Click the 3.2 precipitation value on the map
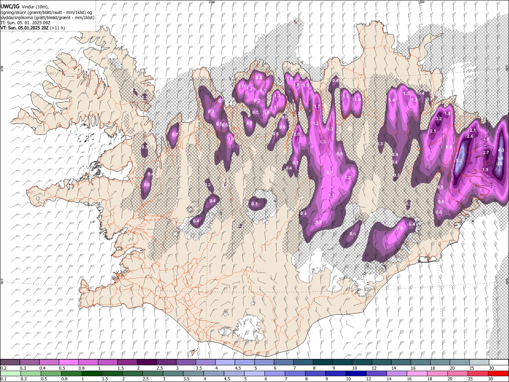This screenshot has width=509, height=382. 439,119
